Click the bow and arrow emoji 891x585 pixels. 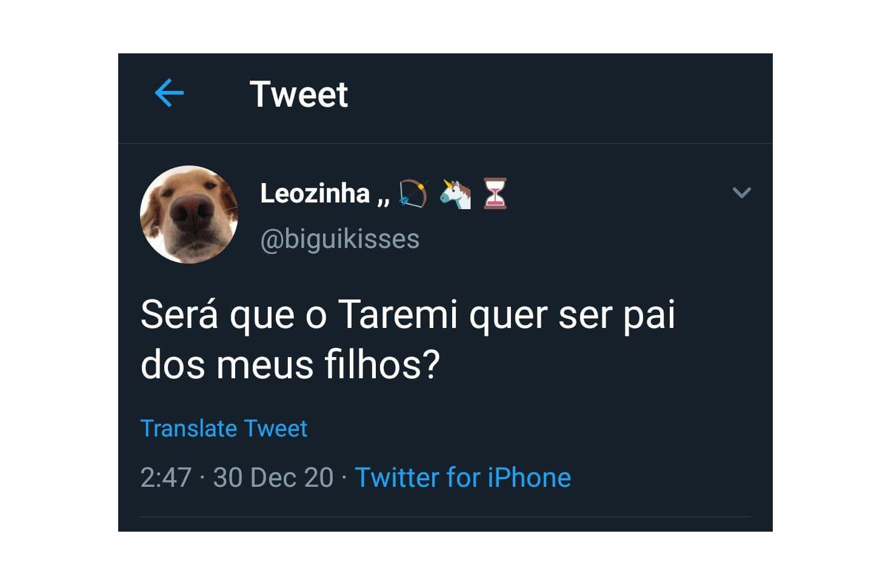[413, 194]
